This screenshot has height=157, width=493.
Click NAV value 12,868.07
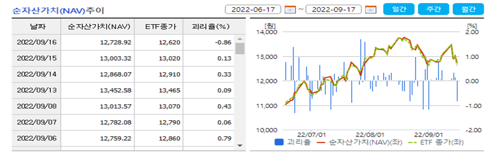116,75
